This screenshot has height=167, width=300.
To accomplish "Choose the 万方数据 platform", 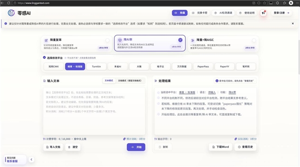I will tap(182, 66).
